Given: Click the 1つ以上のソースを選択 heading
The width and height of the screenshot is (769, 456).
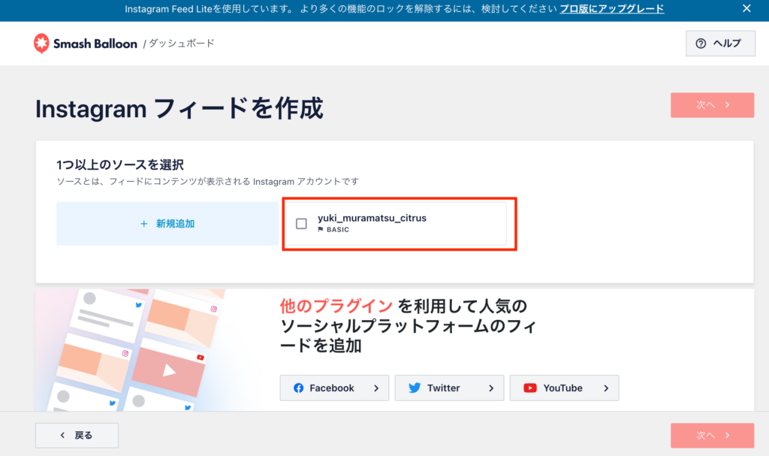Looking at the screenshot, I should click(120, 165).
